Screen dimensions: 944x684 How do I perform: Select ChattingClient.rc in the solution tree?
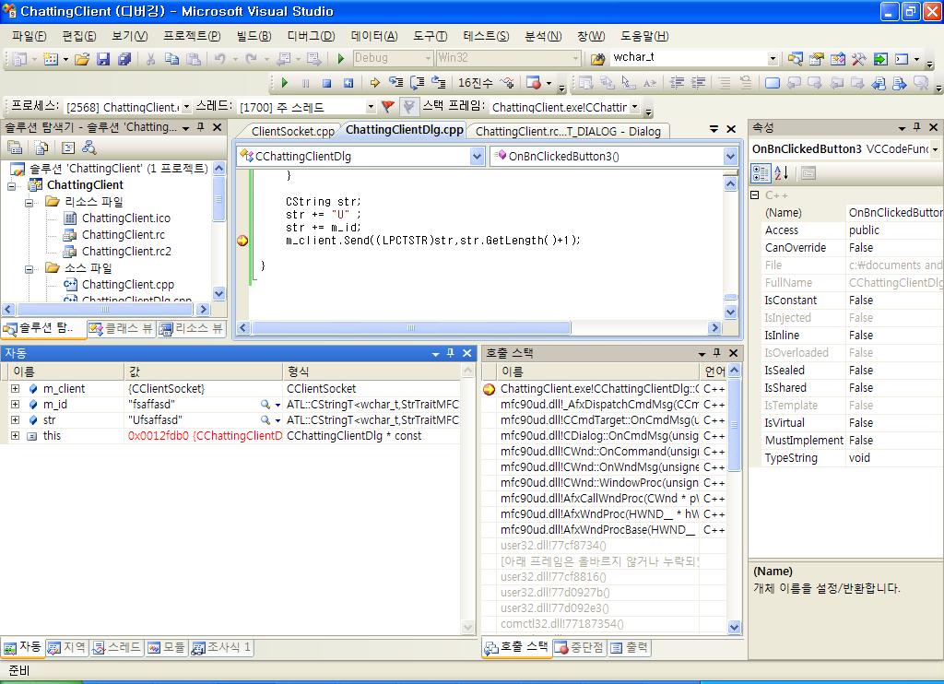click(x=123, y=235)
